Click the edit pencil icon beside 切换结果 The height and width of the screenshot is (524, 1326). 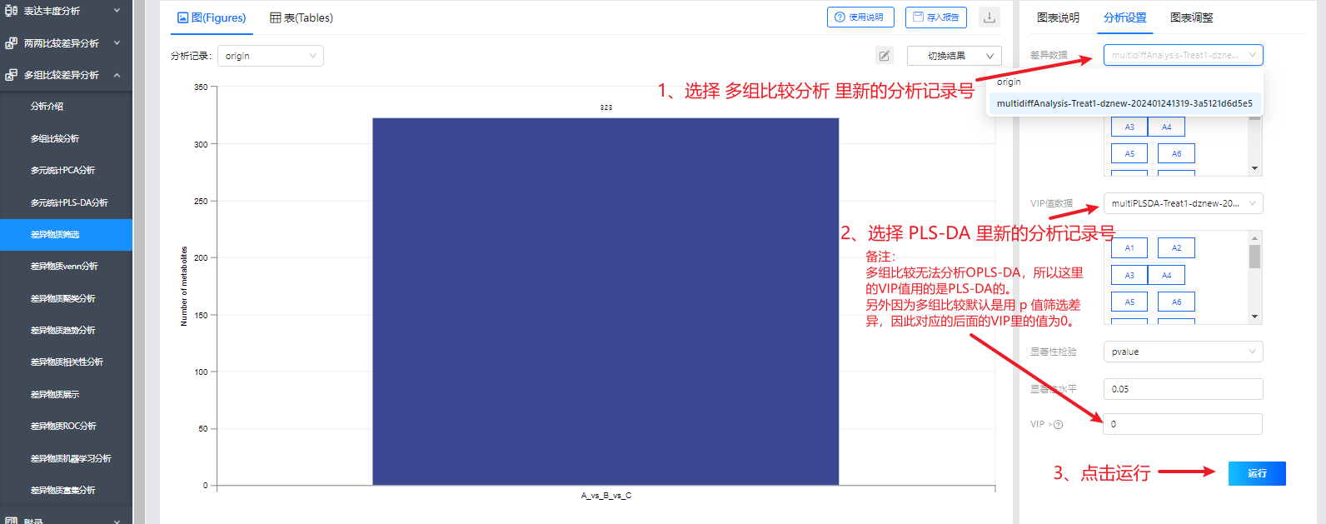[885, 56]
